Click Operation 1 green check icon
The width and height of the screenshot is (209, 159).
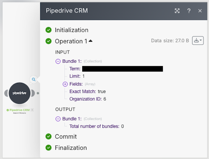coord(49,41)
